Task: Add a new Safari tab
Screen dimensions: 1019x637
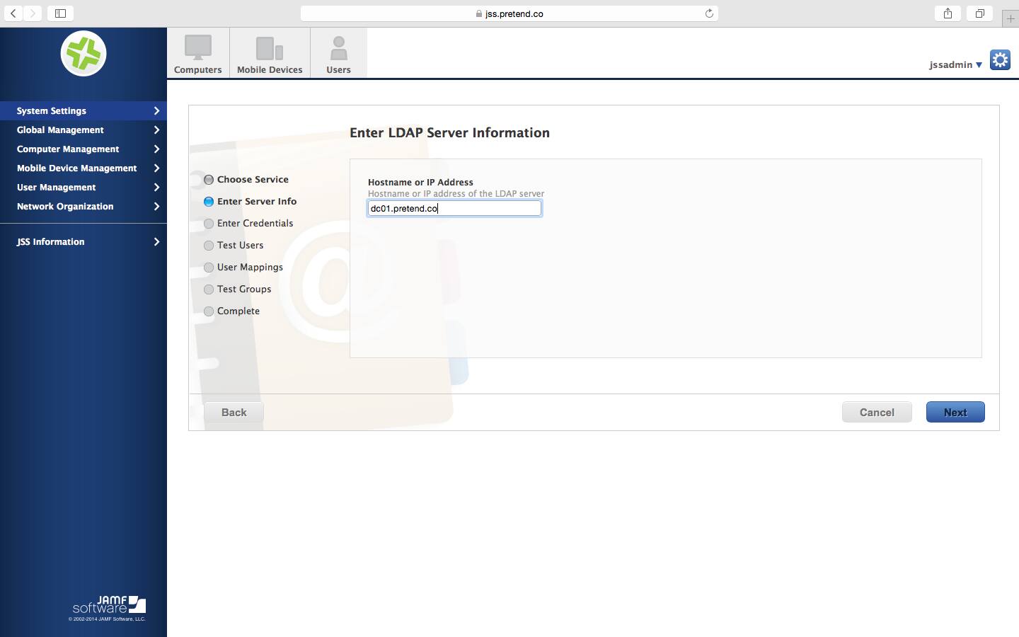Action: tap(1011, 19)
